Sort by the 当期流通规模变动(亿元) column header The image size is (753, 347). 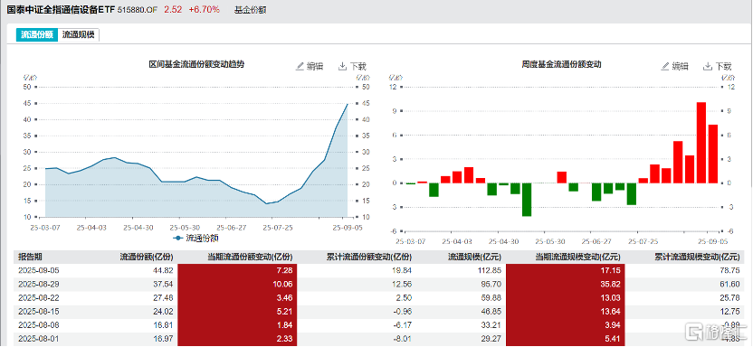click(578, 257)
